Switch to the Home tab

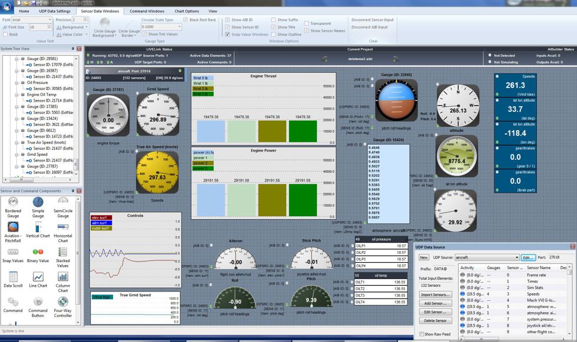[24, 11]
